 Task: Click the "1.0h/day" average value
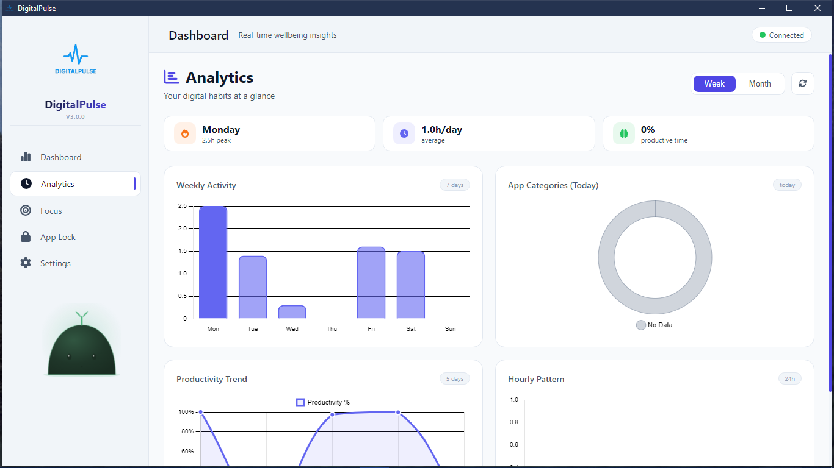(x=442, y=130)
